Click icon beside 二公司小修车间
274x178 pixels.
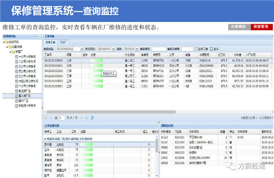click(16, 62)
